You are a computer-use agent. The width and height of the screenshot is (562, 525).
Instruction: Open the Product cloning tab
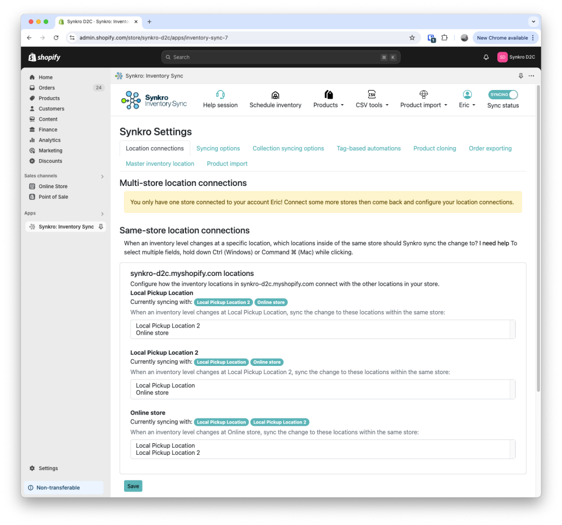[x=435, y=148]
